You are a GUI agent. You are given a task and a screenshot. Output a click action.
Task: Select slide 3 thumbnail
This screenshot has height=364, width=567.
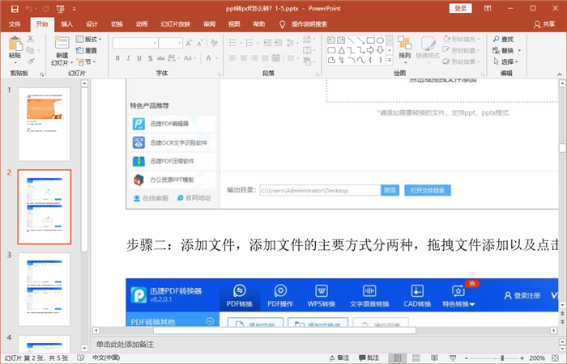[44, 290]
